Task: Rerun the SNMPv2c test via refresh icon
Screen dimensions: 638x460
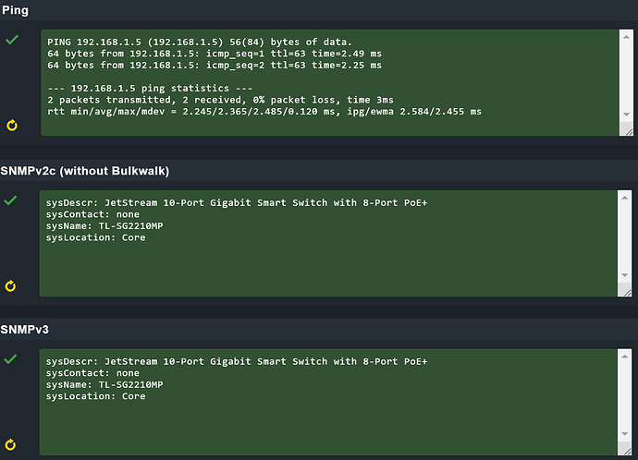Action: point(10,286)
